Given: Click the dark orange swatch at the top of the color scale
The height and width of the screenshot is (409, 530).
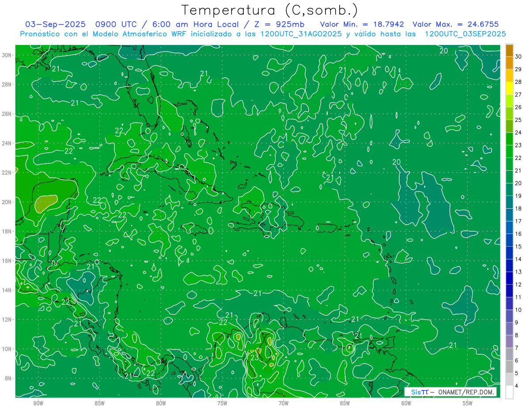Looking at the screenshot, I should [509, 51].
